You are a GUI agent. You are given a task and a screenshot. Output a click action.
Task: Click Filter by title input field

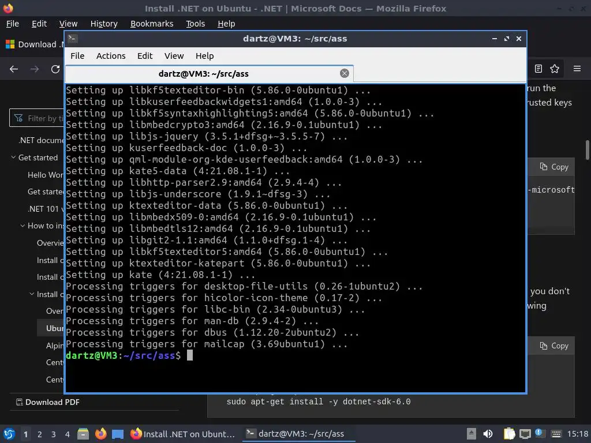tap(37, 118)
